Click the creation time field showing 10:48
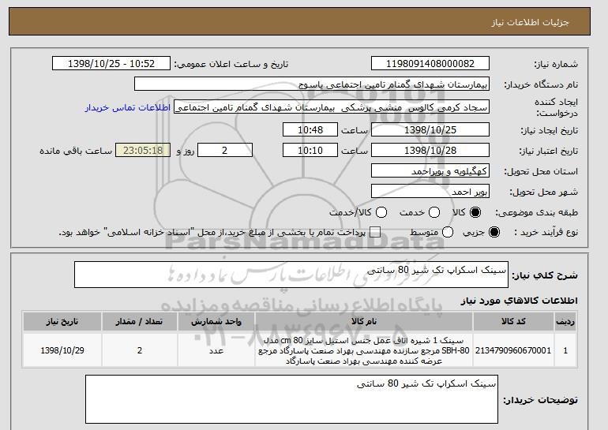 [x=310, y=129]
